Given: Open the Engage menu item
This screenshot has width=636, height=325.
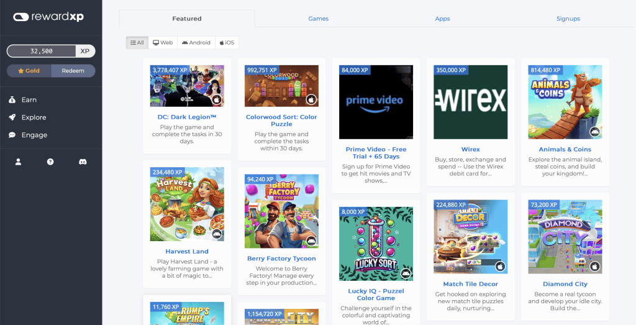Looking at the screenshot, I should [35, 135].
